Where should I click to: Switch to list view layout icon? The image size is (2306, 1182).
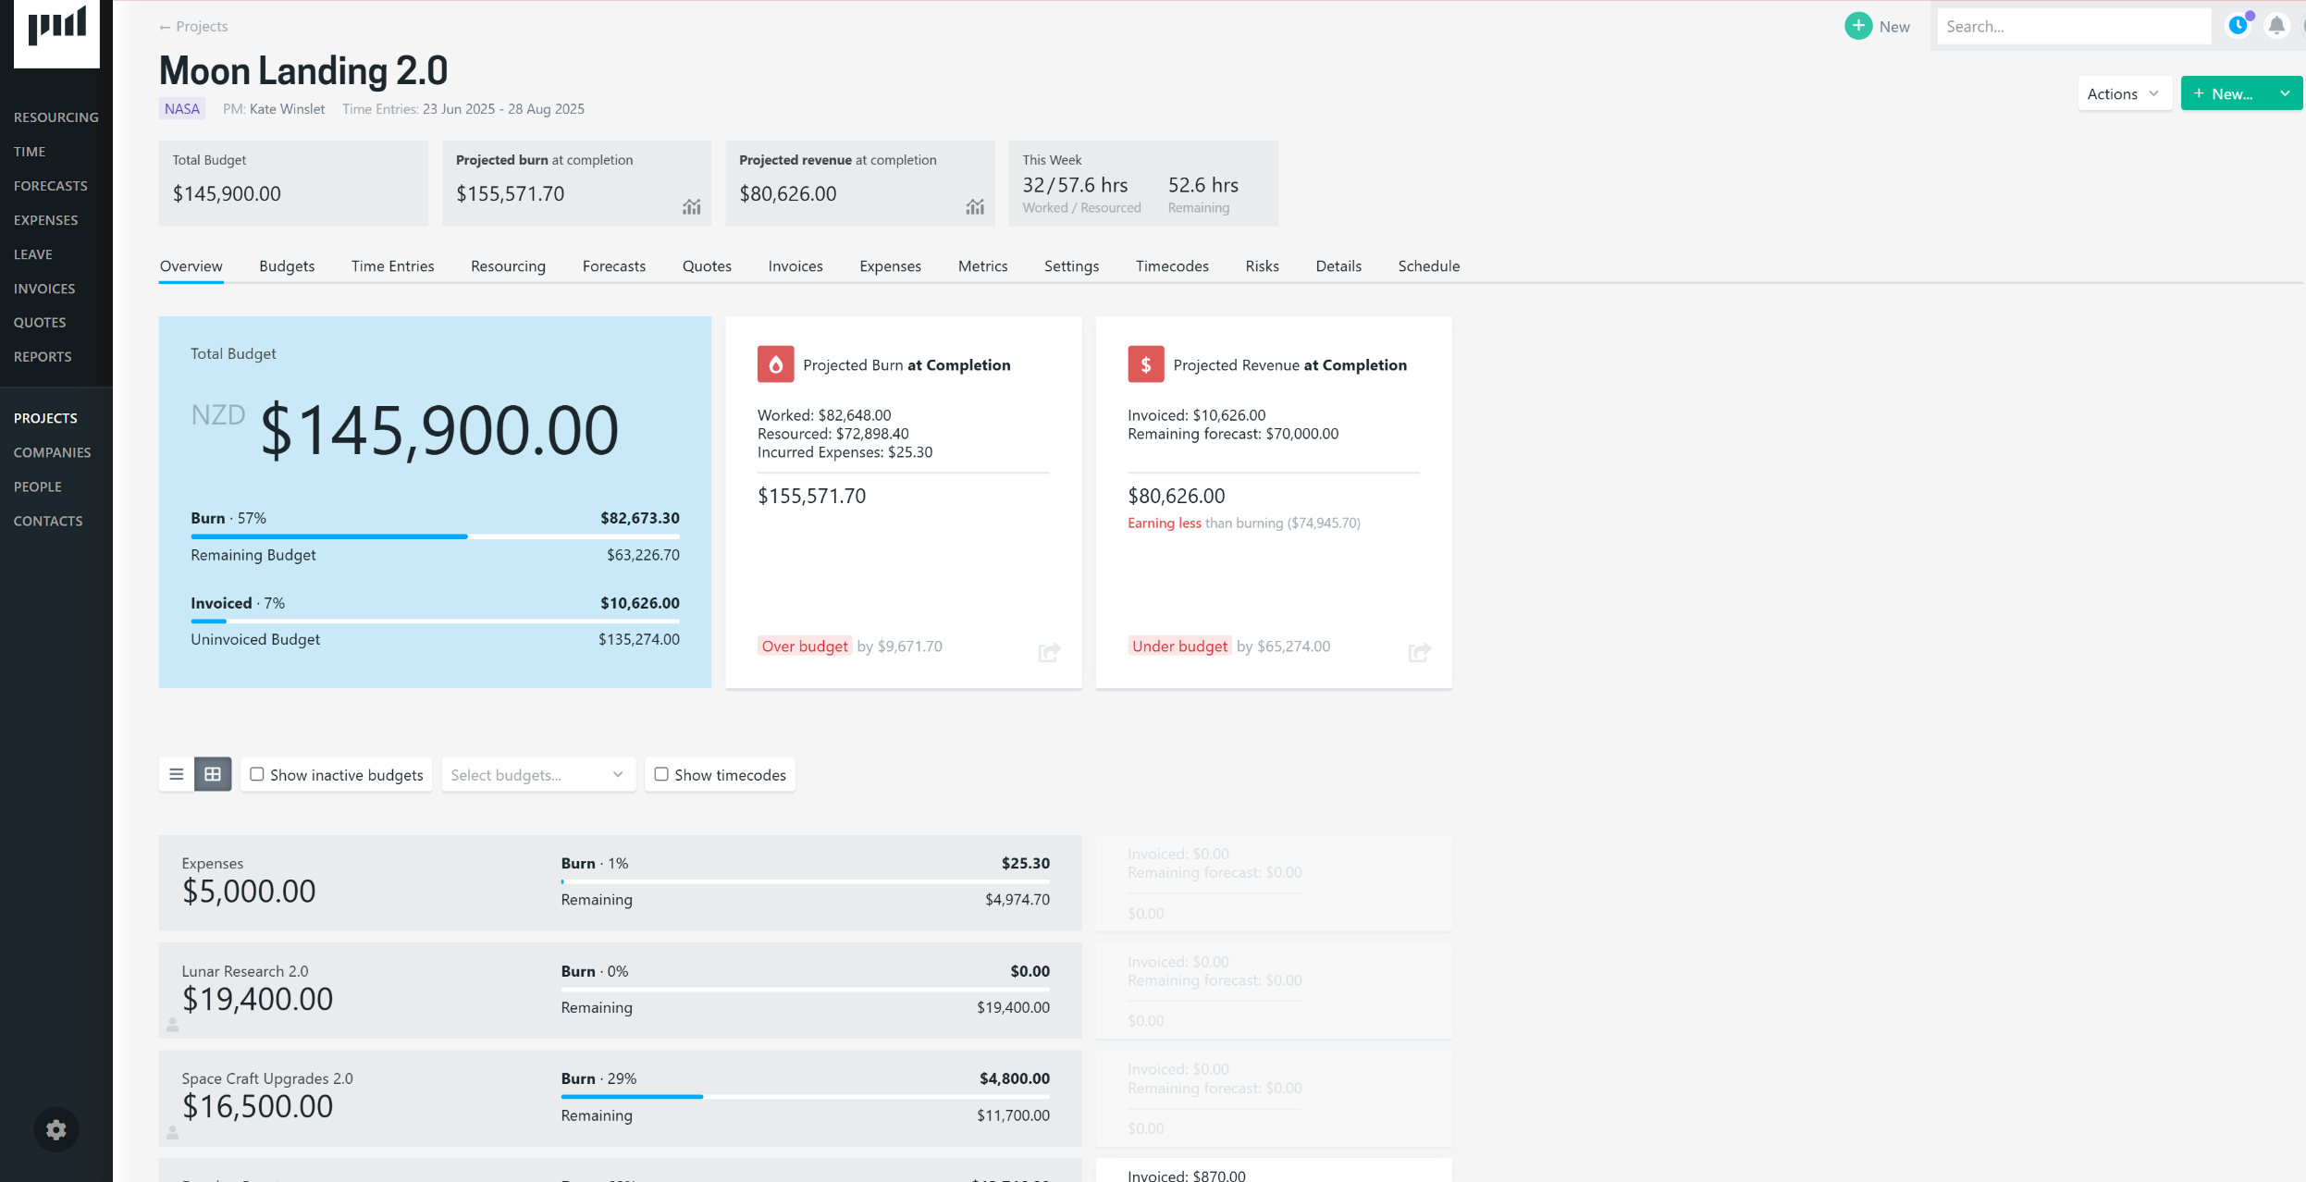177,774
